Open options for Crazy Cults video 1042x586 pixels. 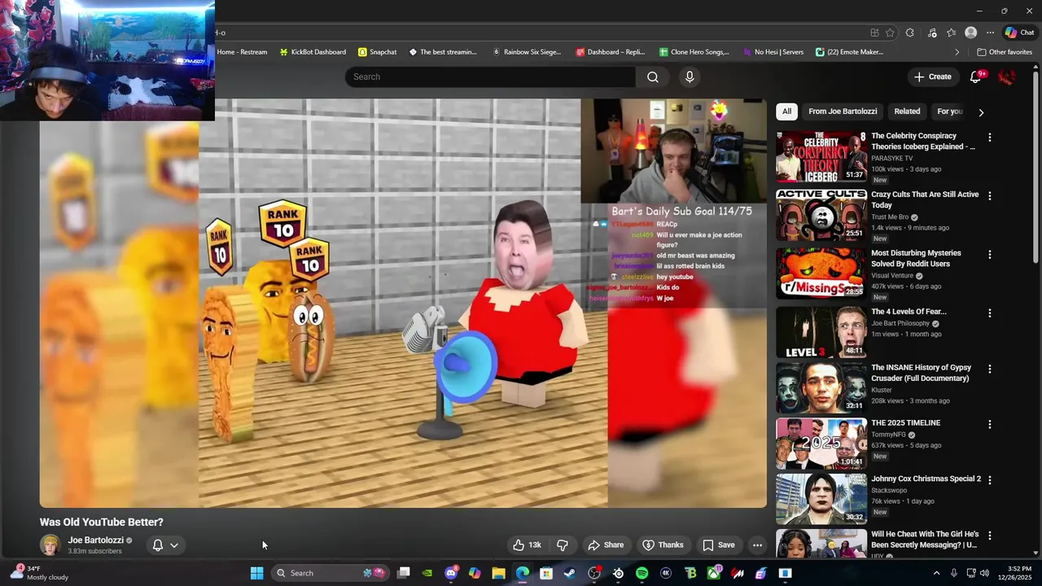click(990, 196)
